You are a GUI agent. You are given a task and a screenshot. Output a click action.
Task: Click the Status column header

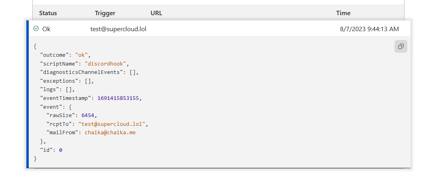tap(48, 13)
